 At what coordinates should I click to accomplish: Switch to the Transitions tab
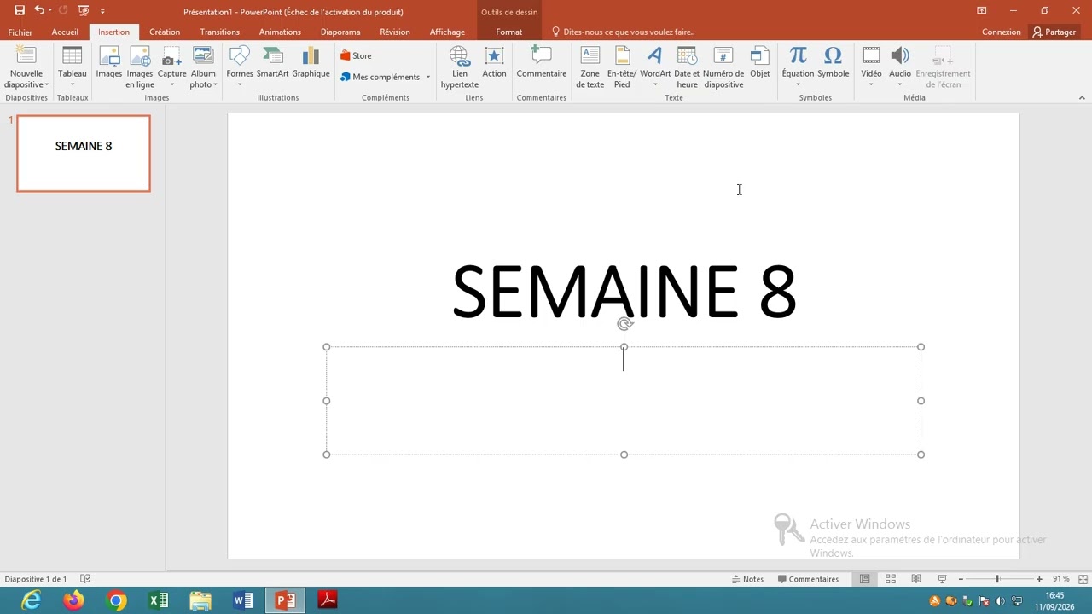tap(219, 32)
